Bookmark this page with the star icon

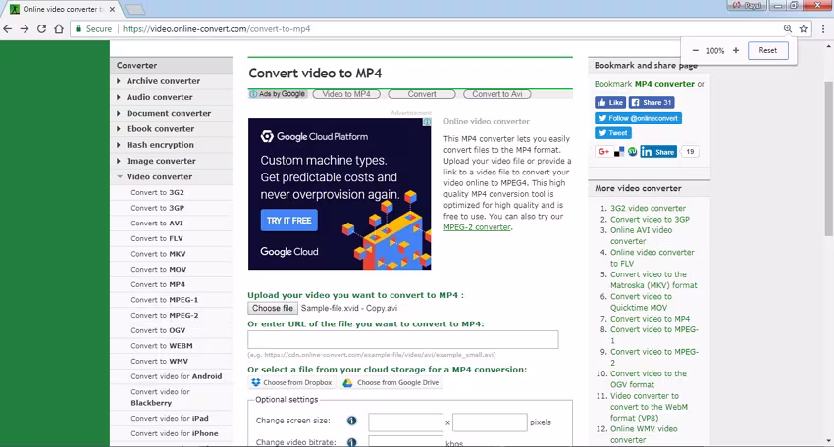click(804, 29)
